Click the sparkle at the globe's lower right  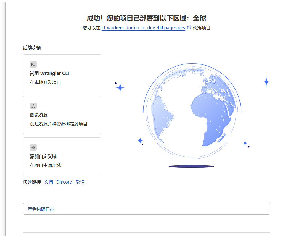coord(245,143)
